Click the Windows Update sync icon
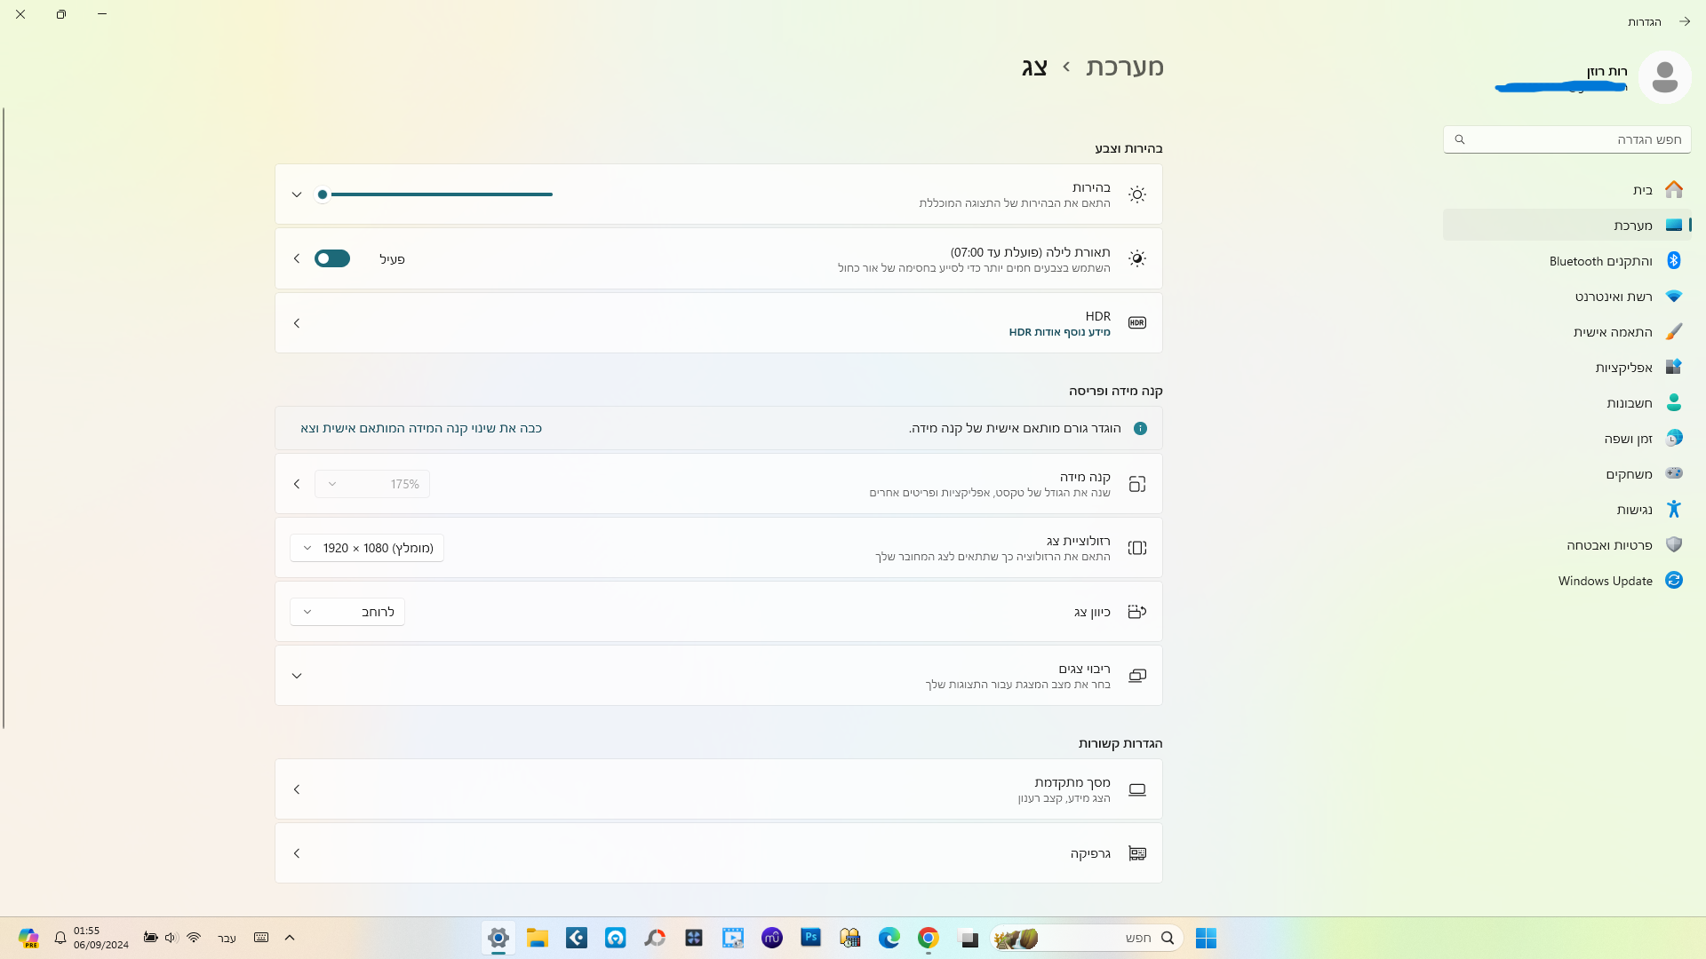The image size is (1706, 959). (1673, 580)
